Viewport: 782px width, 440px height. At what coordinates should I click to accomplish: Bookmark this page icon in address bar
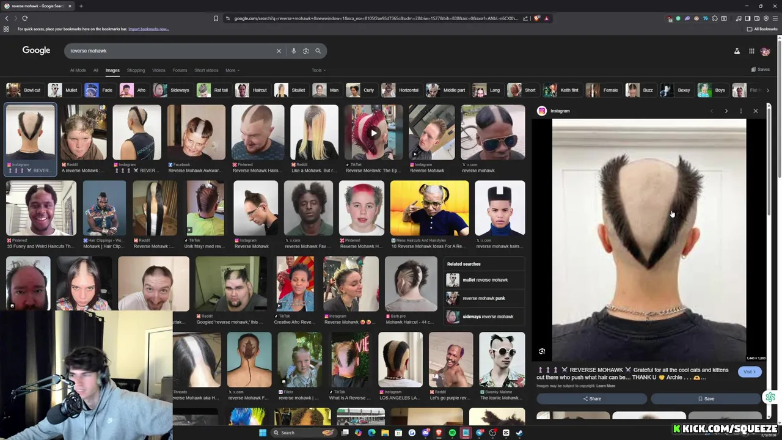coord(216,18)
